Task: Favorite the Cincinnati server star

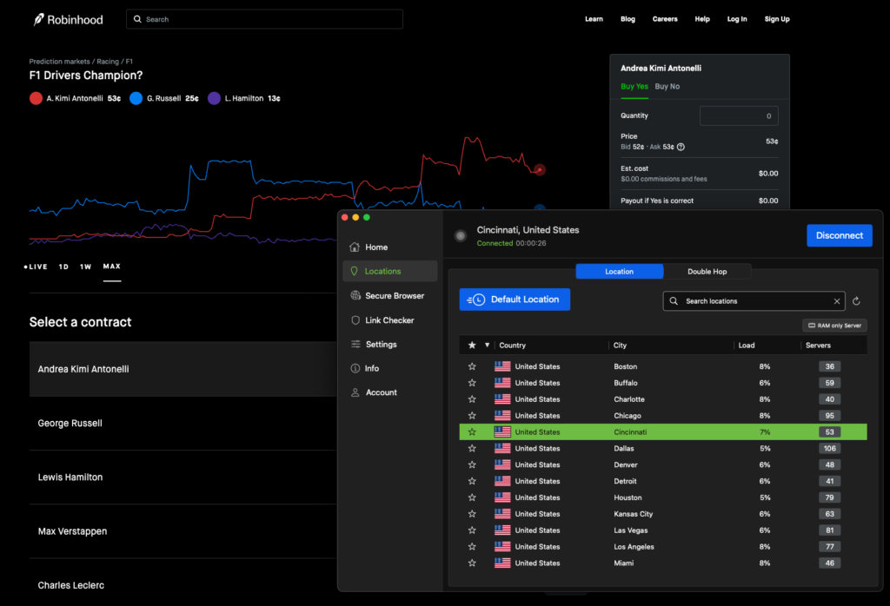Action: (x=472, y=432)
